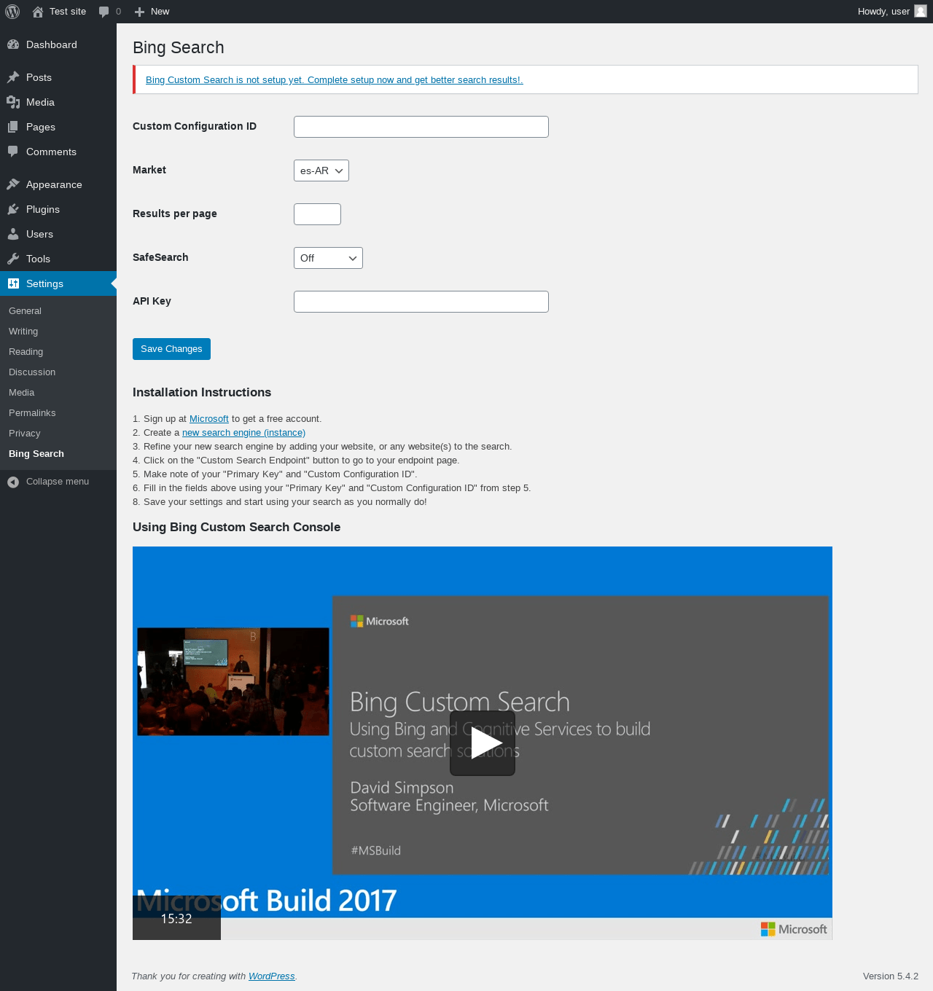Open Reading settings submenu item
This screenshot has height=991, width=933.
[26, 351]
